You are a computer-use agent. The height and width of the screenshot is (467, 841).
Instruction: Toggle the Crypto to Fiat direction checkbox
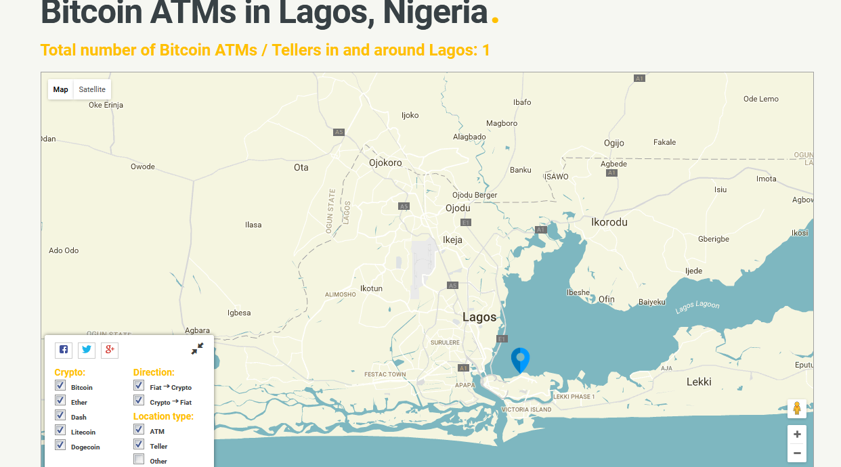[139, 401]
